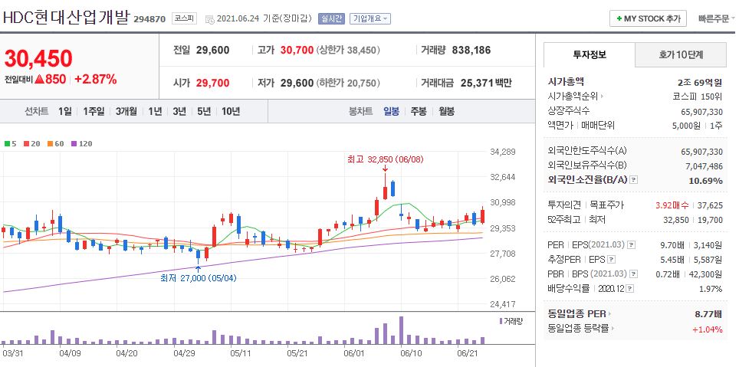Select the 1일 line chart period
The height and width of the screenshot is (367, 739).
pos(65,112)
